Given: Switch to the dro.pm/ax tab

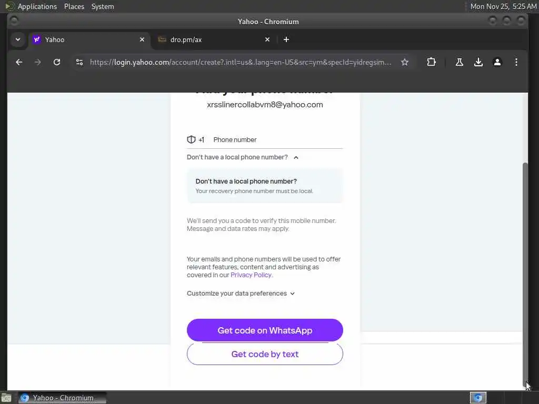Looking at the screenshot, I should click(215, 39).
